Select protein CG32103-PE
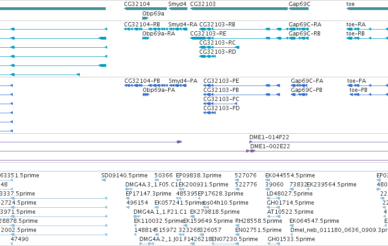 tap(221, 81)
